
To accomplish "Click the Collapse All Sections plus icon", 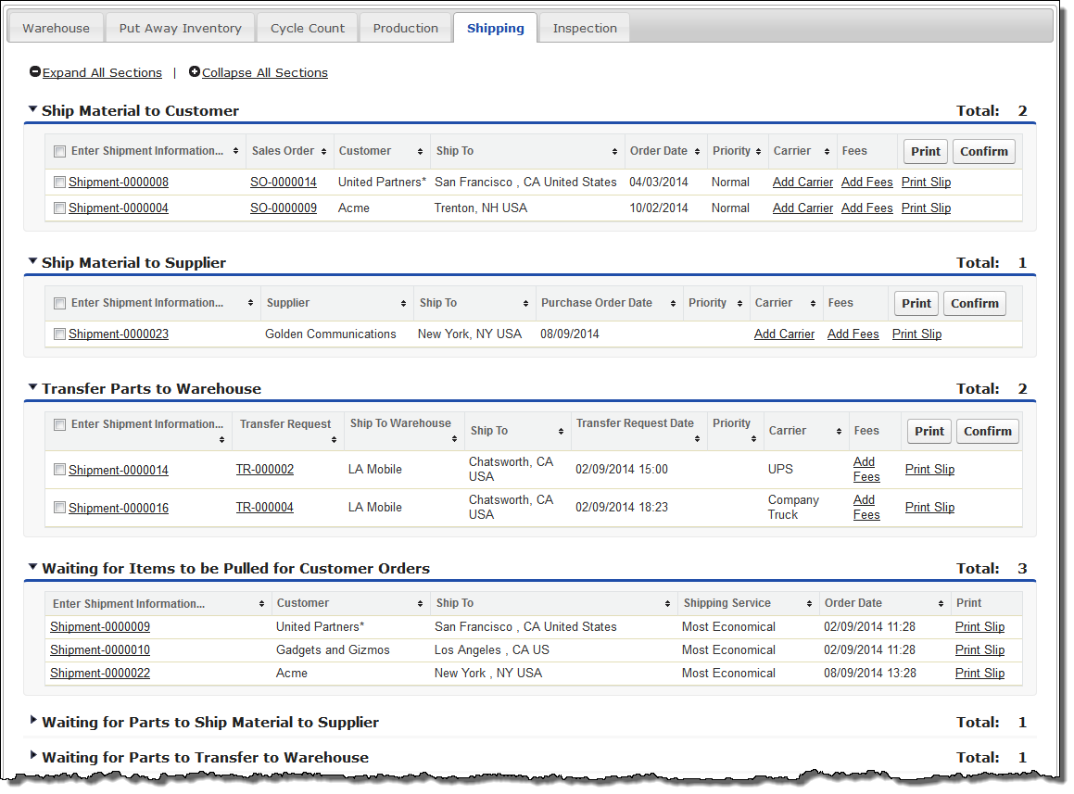I will click(x=195, y=72).
